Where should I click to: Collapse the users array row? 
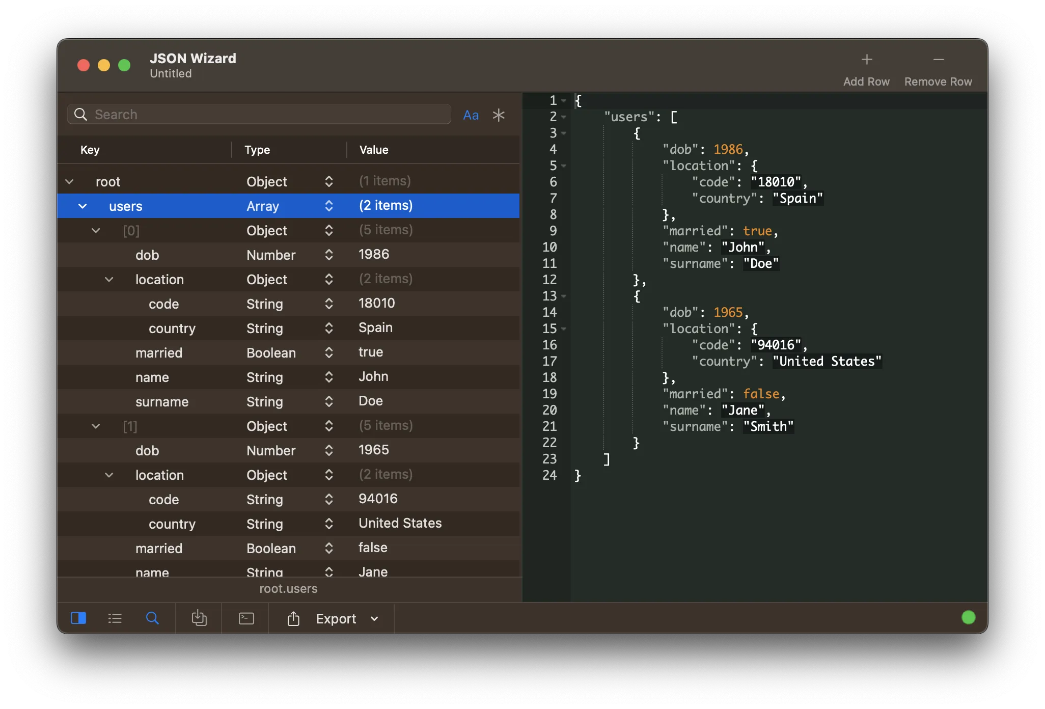click(x=82, y=206)
